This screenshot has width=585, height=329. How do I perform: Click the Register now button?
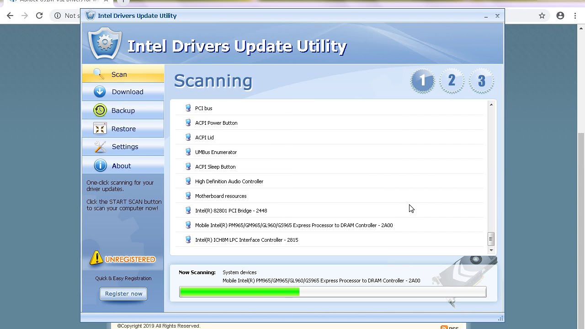123,293
